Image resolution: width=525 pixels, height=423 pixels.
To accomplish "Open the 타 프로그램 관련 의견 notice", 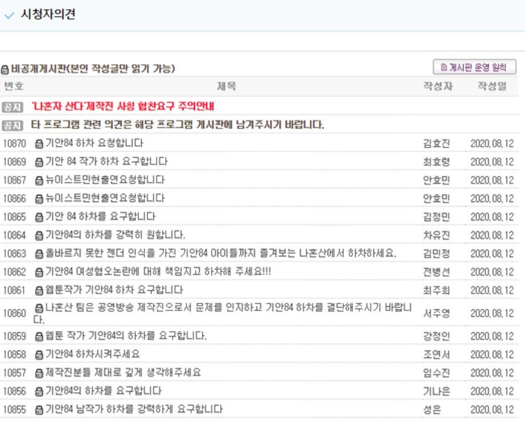I will 177,125.
